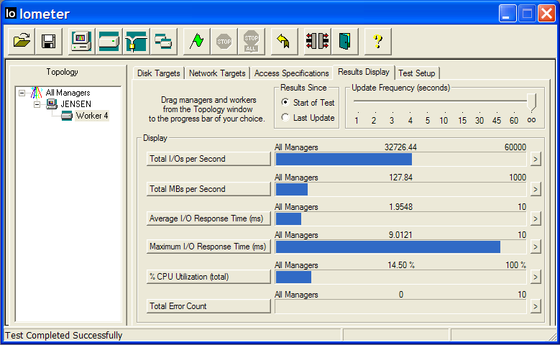Viewport: 560px width, 345px height.
Task: Open chart arrow for Maximum I/O Response Time
Action: tap(535, 247)
